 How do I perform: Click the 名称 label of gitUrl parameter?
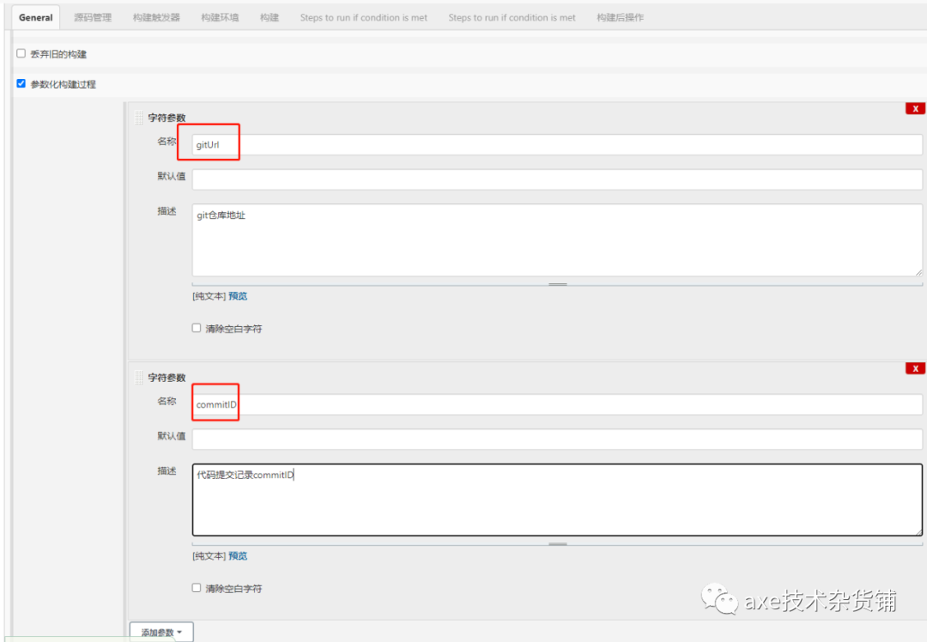pos(167,141)
